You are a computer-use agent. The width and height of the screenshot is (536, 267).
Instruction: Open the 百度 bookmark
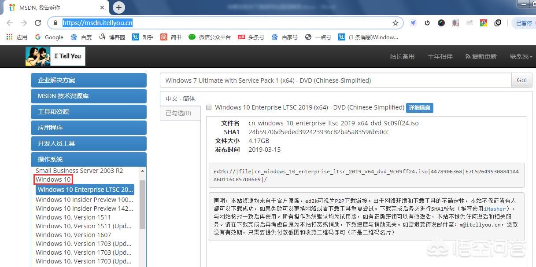pos(81,37)
